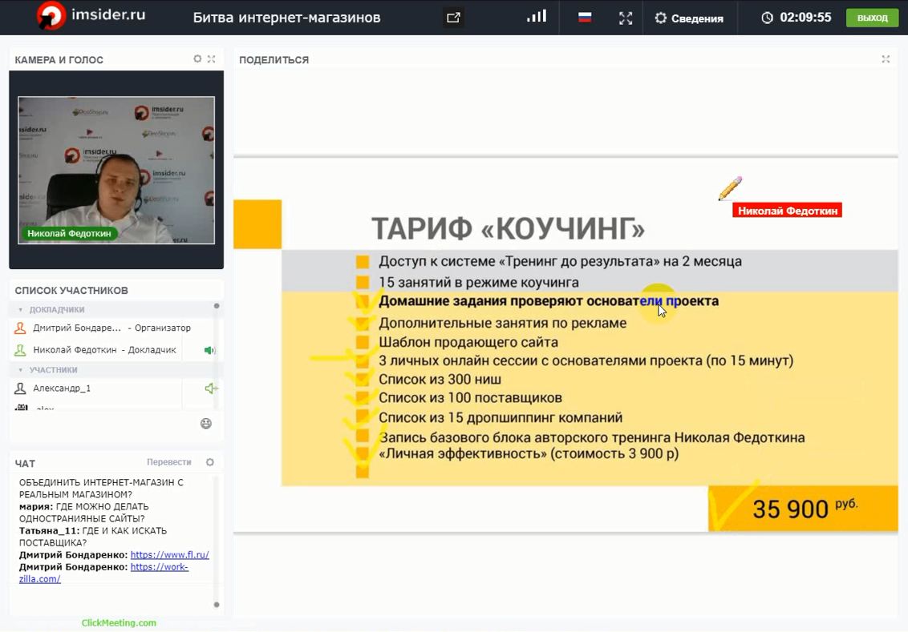Open the Russian flag language selector
The width and height of the screenshot is (908, 632).
pyautogui.click(x=585, y=18)
